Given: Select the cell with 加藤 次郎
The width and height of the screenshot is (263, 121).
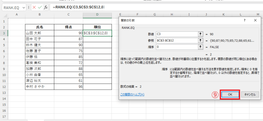Looking at the screenshot, I should click(x=40, y=69).
